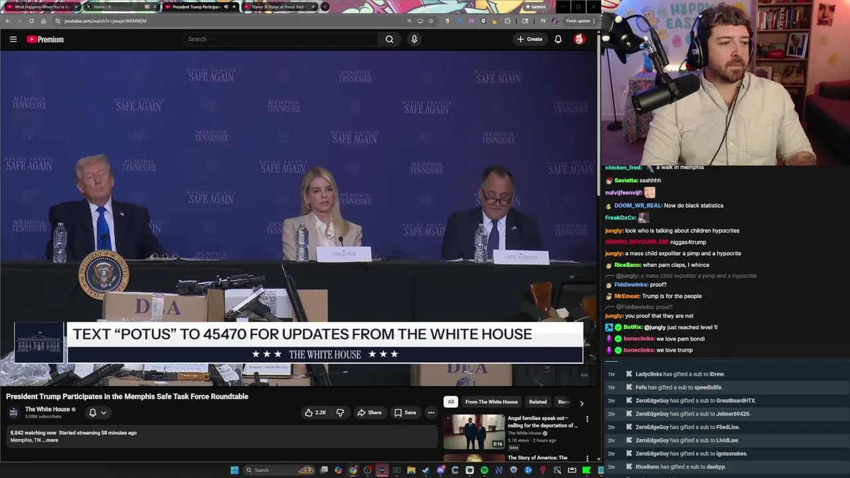Open Spotify from the taskbar

point(484,470)
